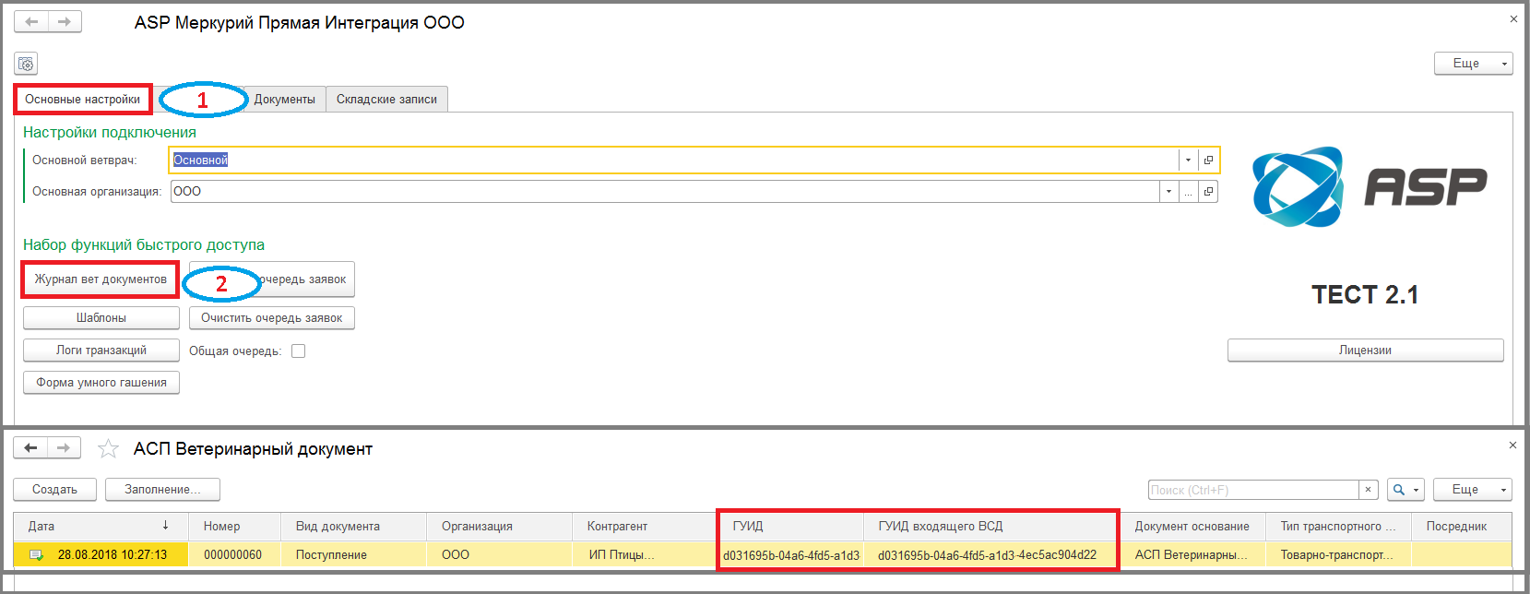Click ГУИД входящего ВСД column header
The image size is (1530, 594).
(991, 526)
